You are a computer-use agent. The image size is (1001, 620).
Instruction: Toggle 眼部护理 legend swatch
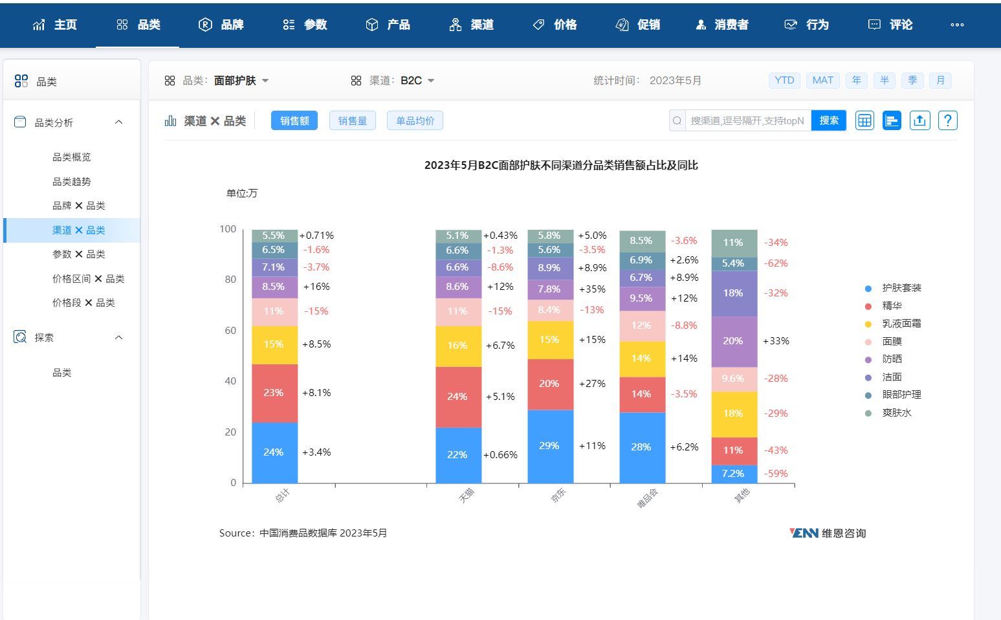click(x=868, y=395)
